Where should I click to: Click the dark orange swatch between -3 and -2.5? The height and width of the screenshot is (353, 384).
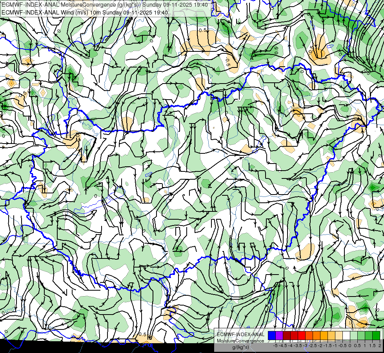pyautogui.click(x=309, y=335)
